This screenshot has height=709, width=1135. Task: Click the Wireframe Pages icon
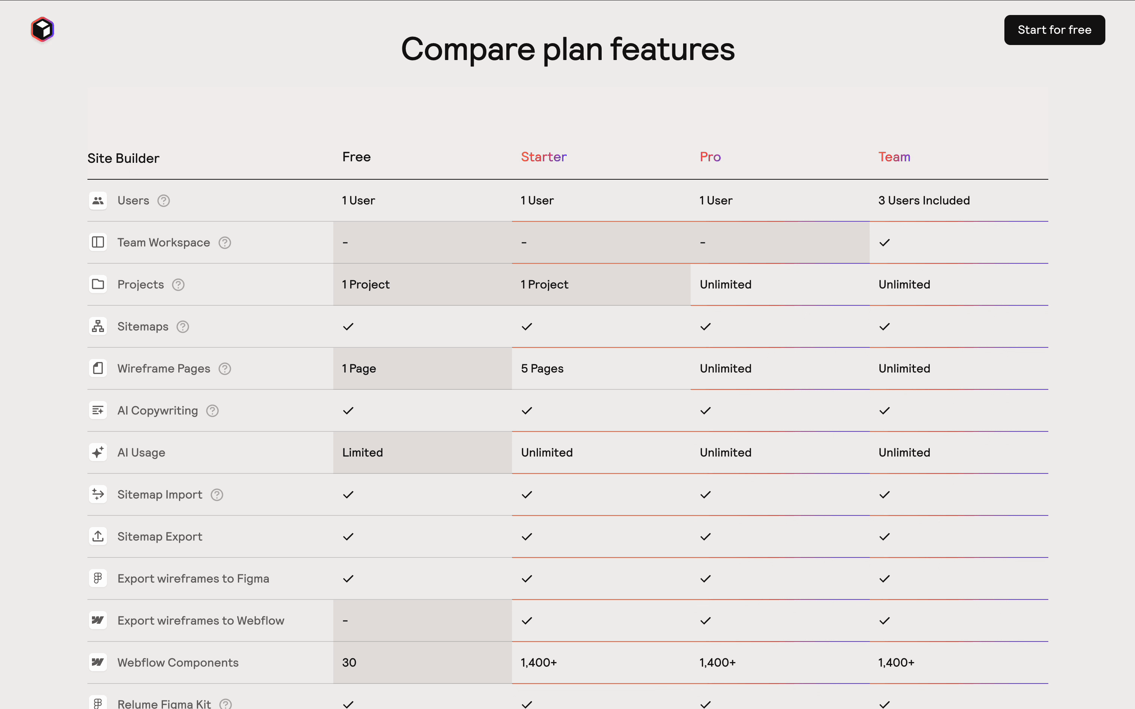pos(98,368)
